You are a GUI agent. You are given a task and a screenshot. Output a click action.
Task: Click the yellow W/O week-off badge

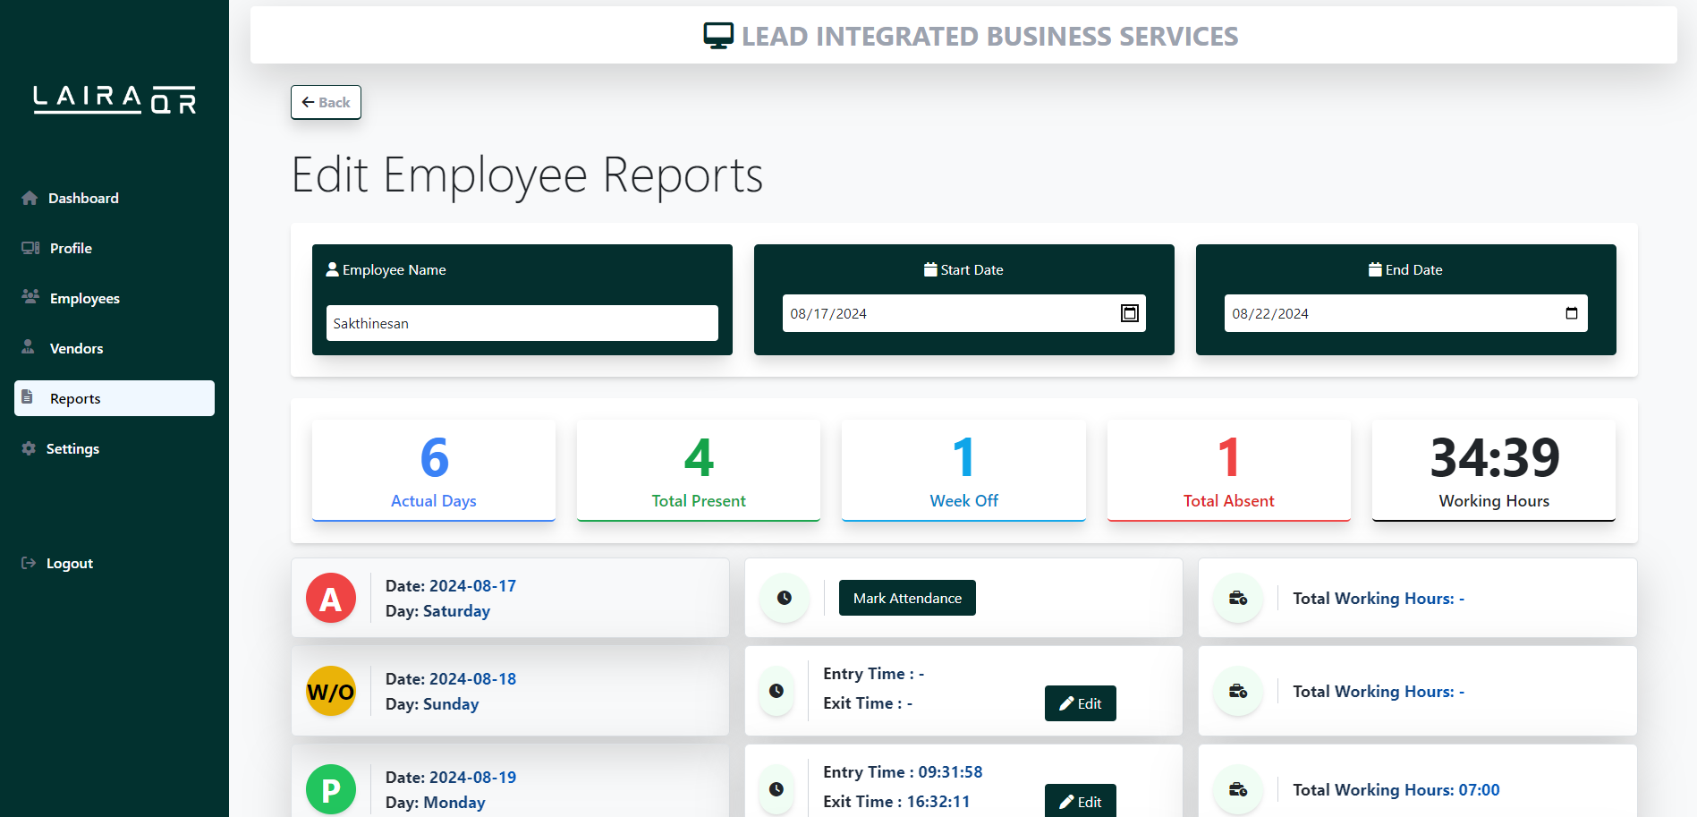331,691
